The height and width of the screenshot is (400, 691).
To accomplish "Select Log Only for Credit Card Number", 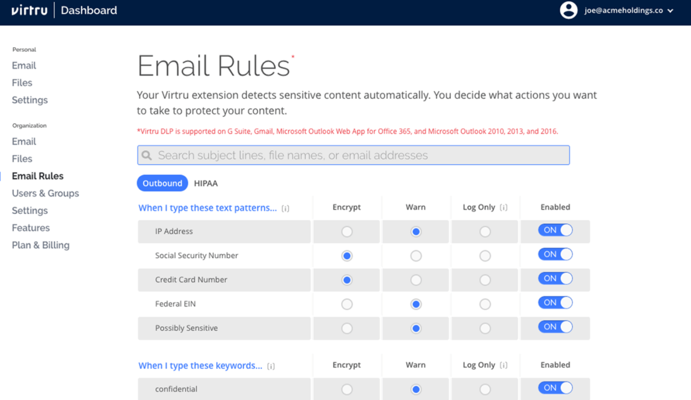I will [x=485, y=280].
